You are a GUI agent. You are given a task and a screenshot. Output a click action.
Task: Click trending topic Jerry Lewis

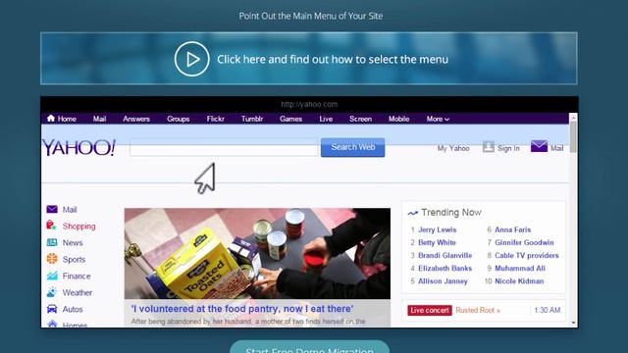(x=437, y=229)
